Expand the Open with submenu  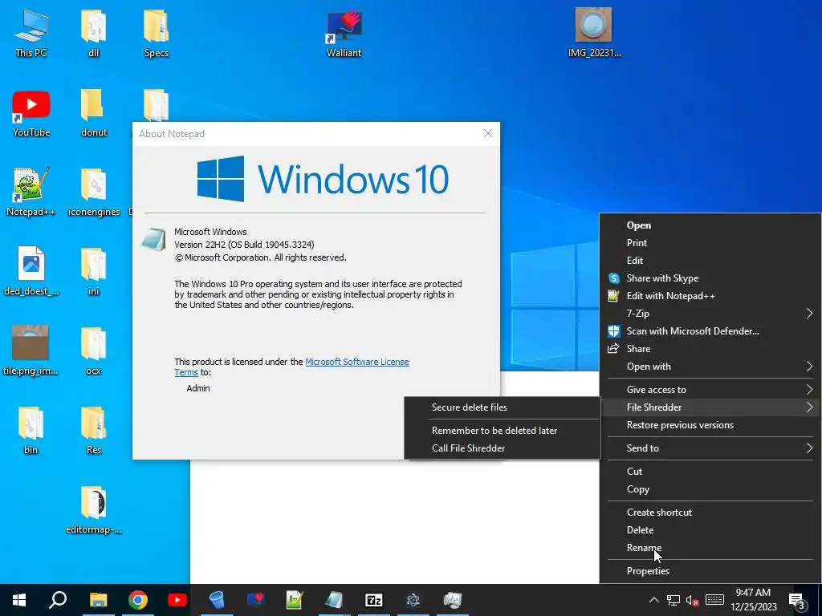coord(710,367)
